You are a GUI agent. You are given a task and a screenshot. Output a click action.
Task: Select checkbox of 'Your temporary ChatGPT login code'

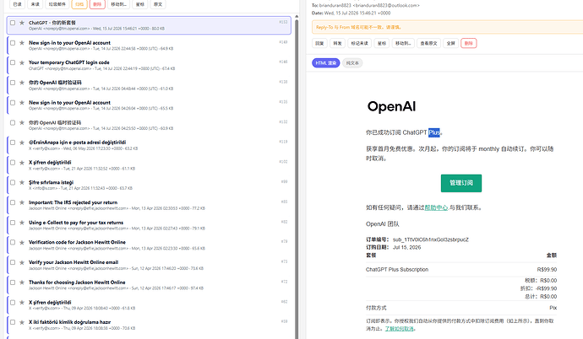tap(13, 62)
